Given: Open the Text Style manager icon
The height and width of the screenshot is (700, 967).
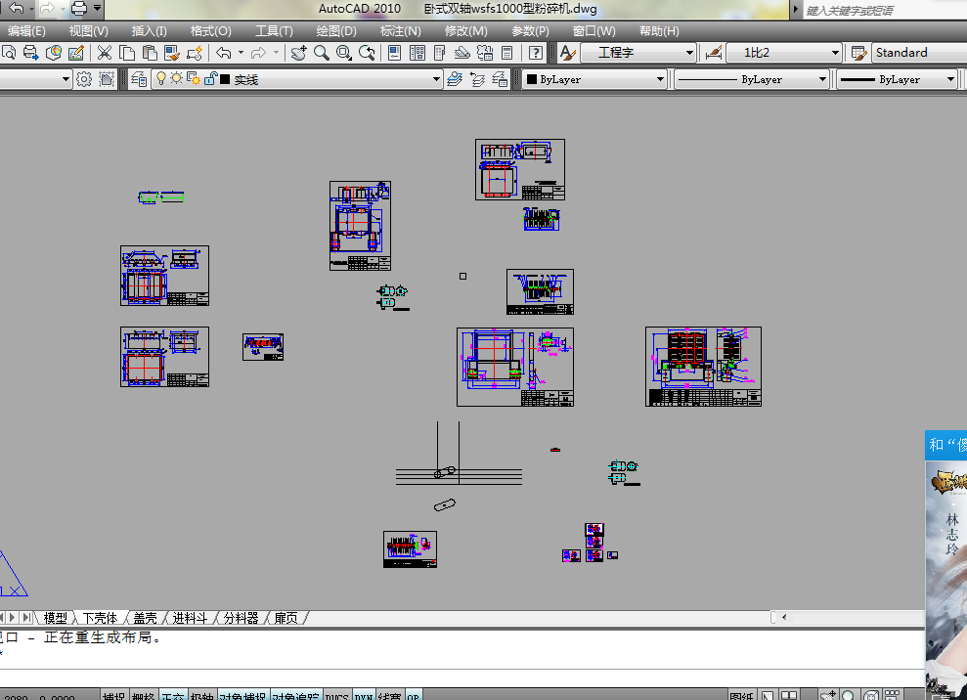Looking at the screenshot, I should (567, 53).
